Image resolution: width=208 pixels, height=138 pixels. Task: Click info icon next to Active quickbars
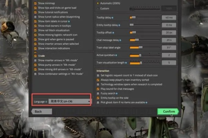click(x=115, y=55)
